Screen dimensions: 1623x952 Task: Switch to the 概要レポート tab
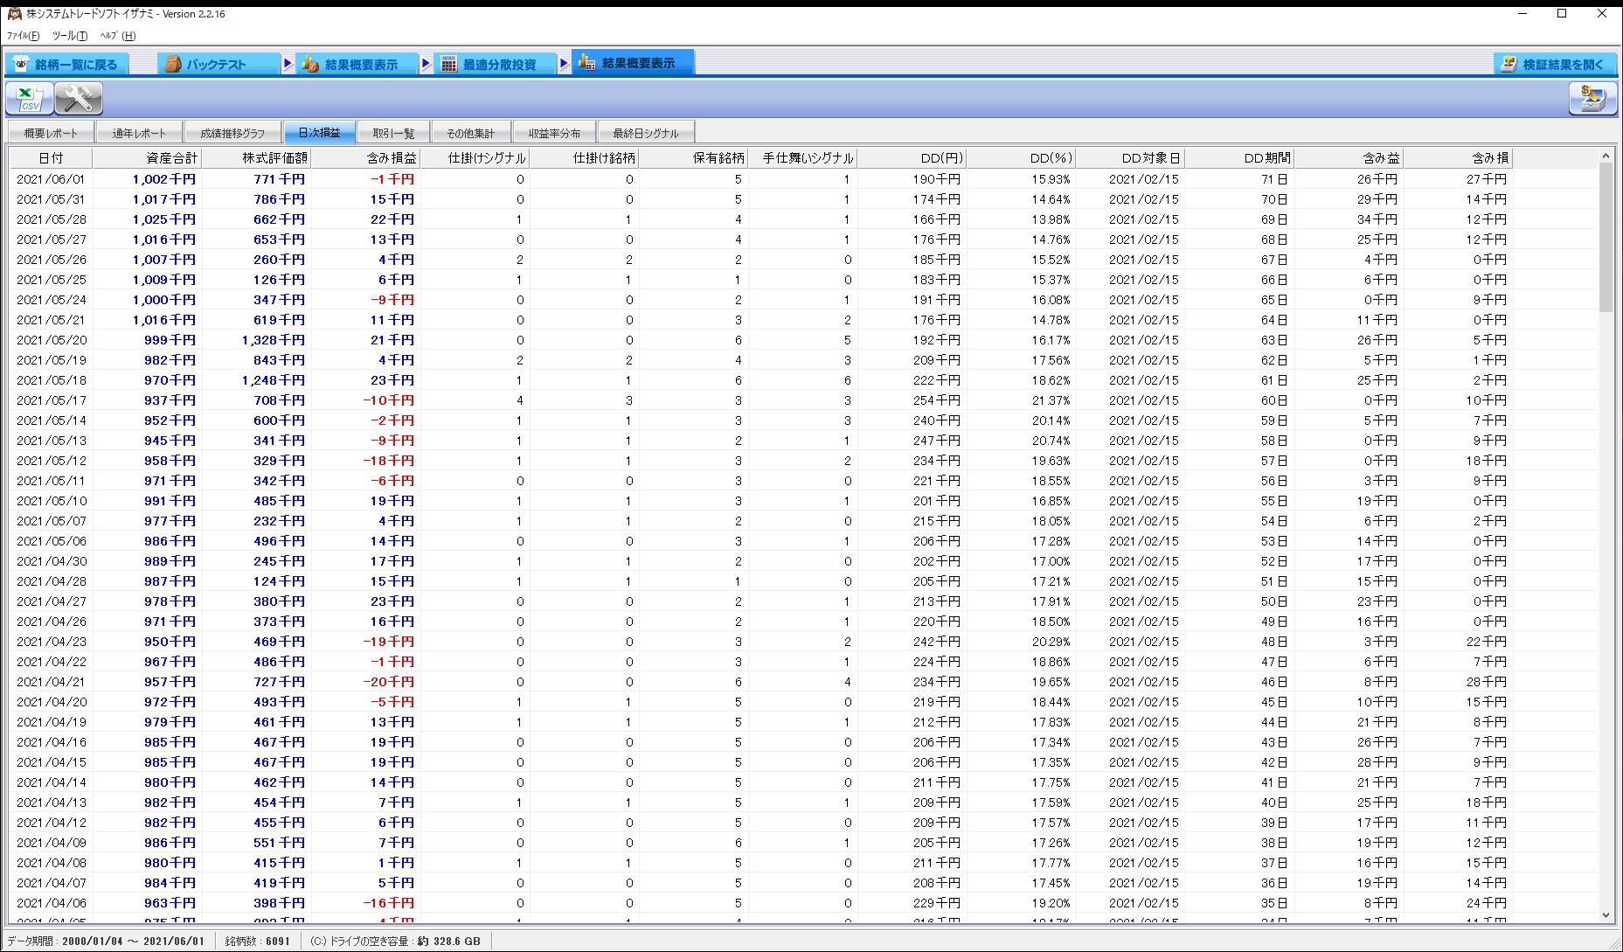click(51, 133)
